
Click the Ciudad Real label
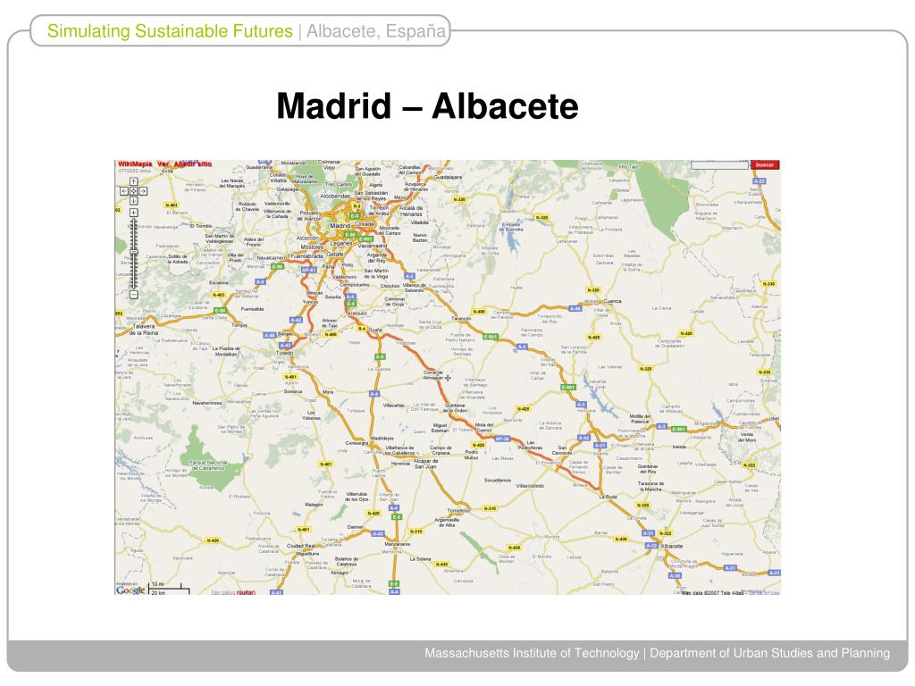click(302, 546)
